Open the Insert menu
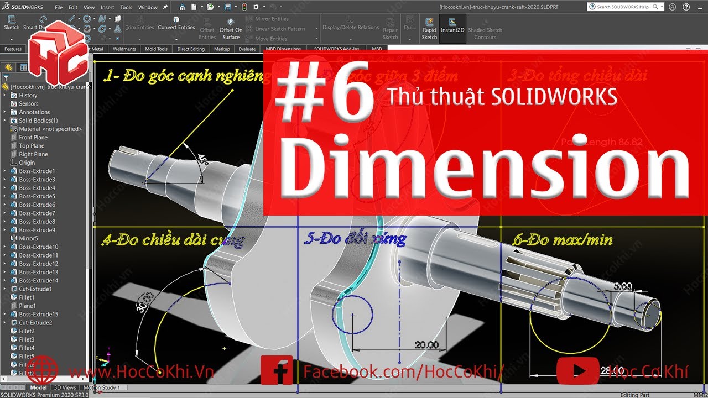Image resolution: width=708 pixels, height=398 pixels. point(107,7)
